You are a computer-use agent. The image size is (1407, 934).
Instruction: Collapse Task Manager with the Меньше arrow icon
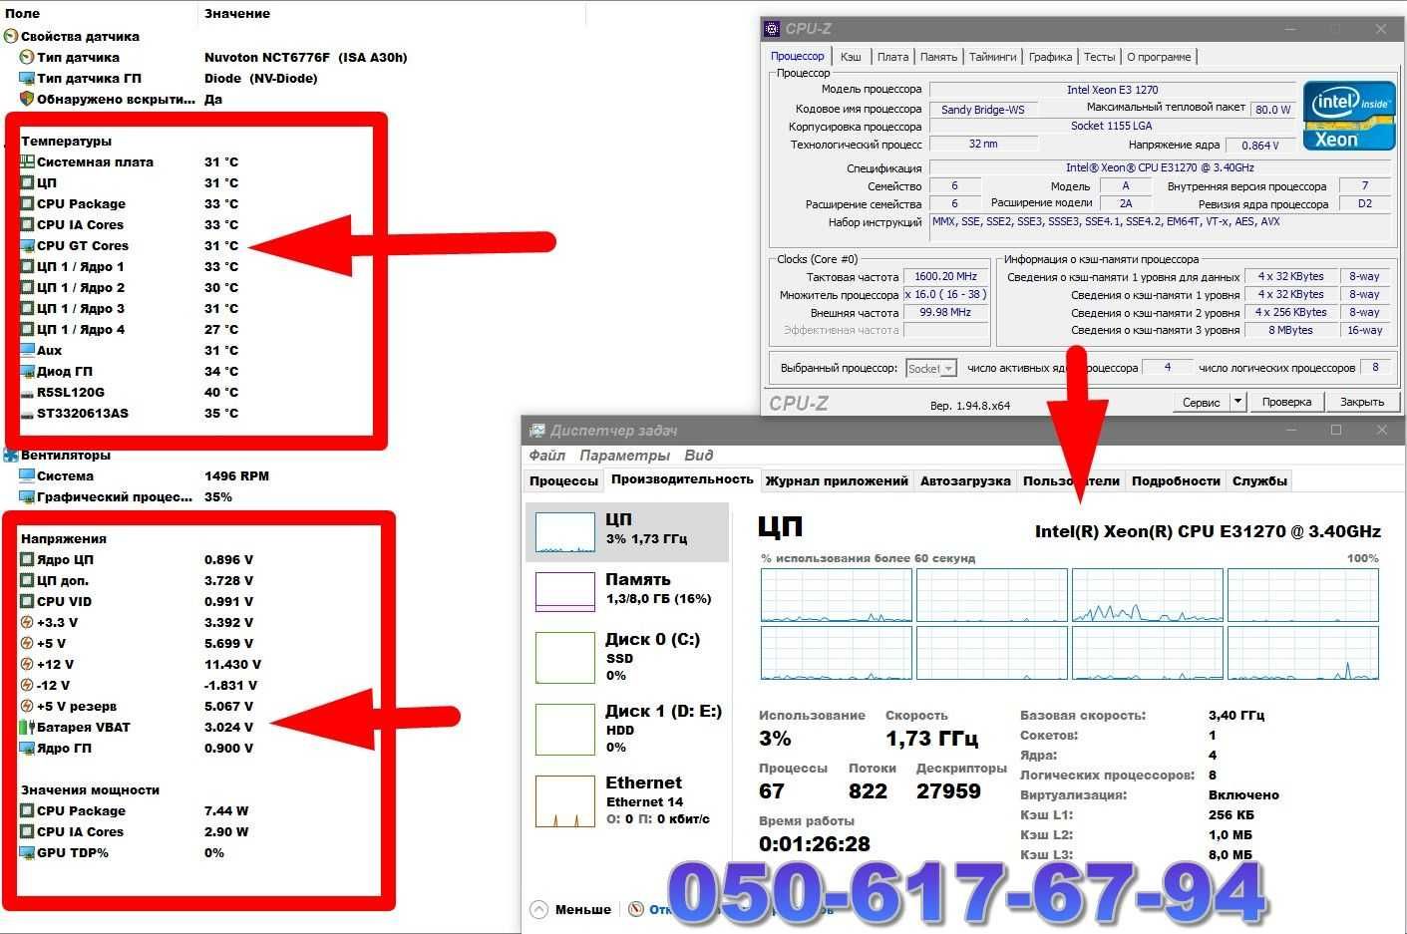click(x=539, y=909)
